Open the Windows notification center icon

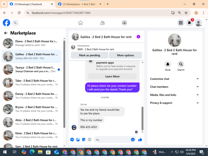tap(201, 152)
